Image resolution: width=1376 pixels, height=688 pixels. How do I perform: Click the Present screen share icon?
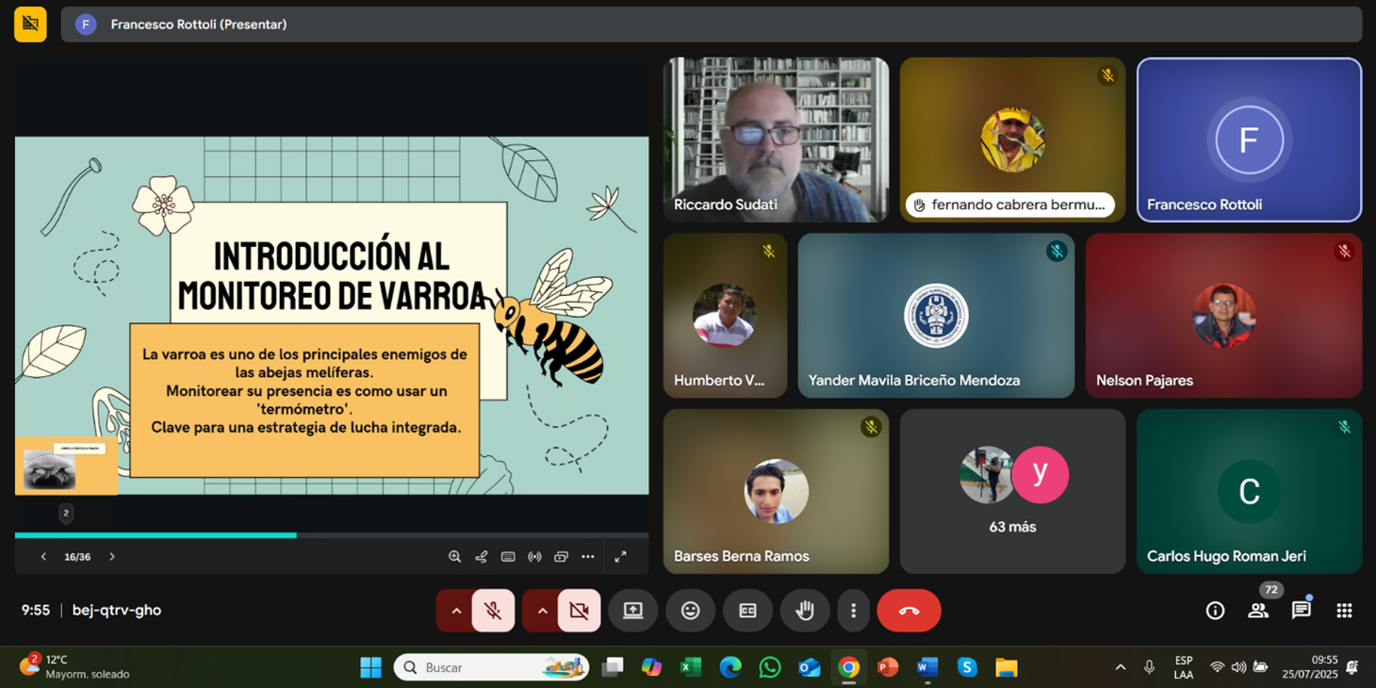click(632, 611)
